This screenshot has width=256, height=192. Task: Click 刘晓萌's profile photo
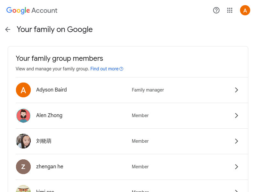coord(23,141)
